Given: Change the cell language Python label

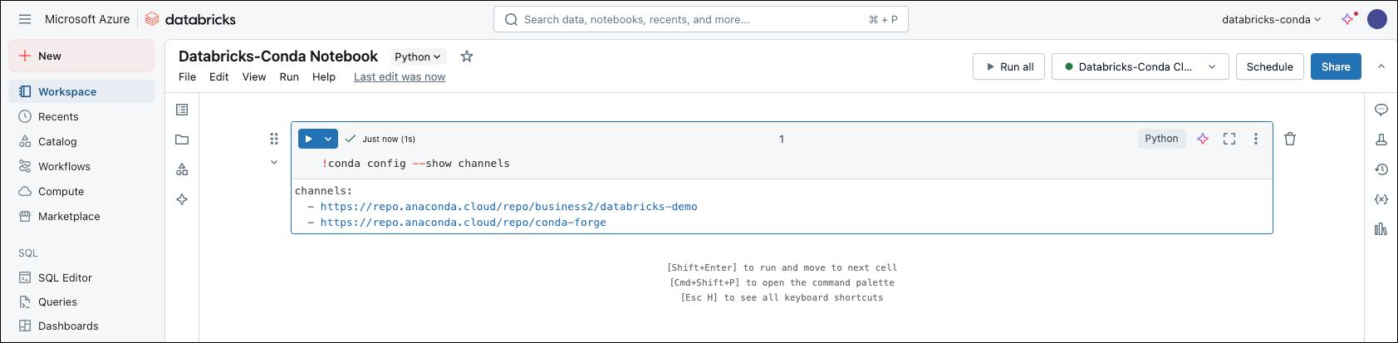Looking at the screenshot, I should (x=1161, y=139).
